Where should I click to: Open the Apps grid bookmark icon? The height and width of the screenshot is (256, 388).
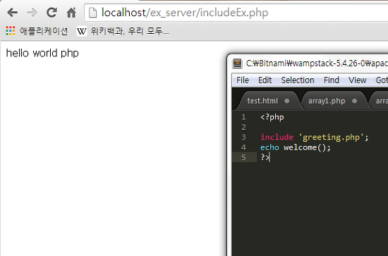point(11,31)
